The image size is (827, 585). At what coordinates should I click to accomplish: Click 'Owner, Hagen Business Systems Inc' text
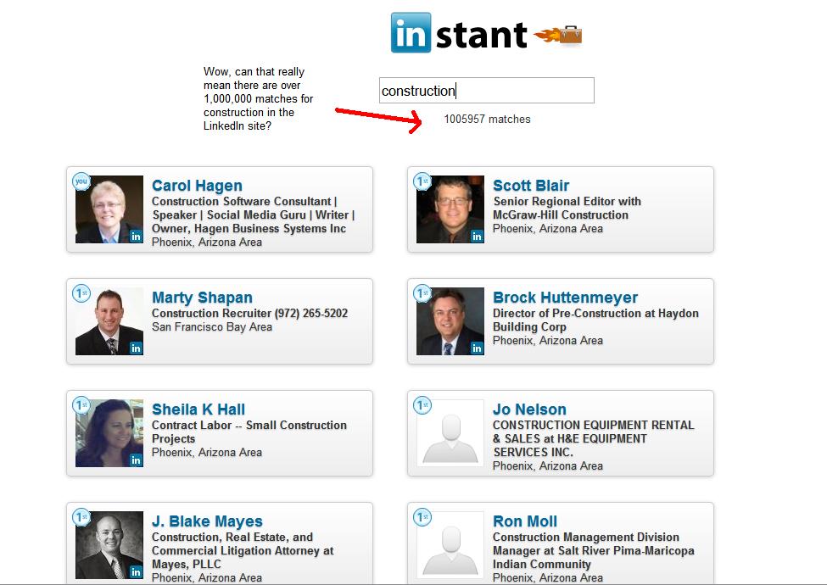point(249,228)
